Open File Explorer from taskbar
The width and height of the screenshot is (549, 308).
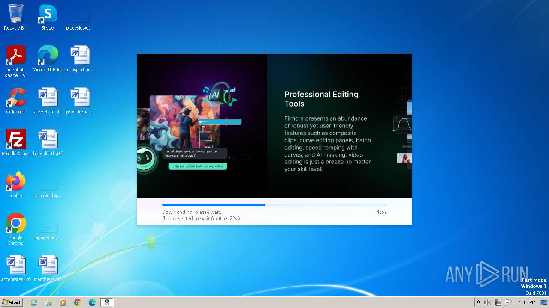click(x=48, y=302)
